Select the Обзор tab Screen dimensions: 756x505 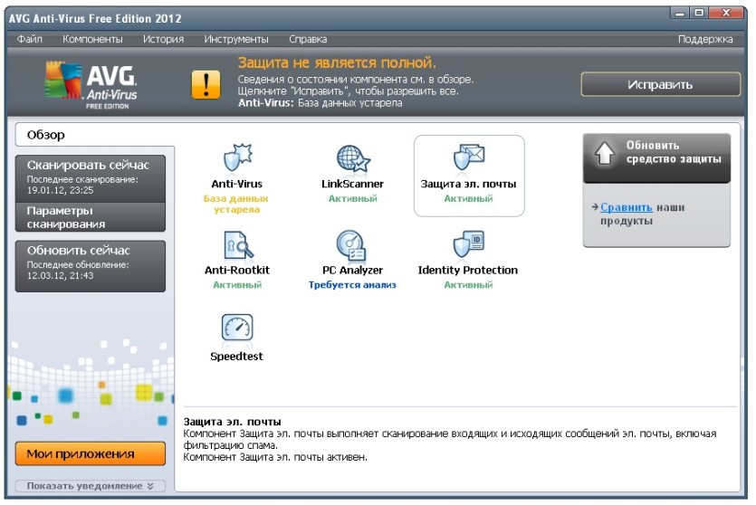click(95, 135)
